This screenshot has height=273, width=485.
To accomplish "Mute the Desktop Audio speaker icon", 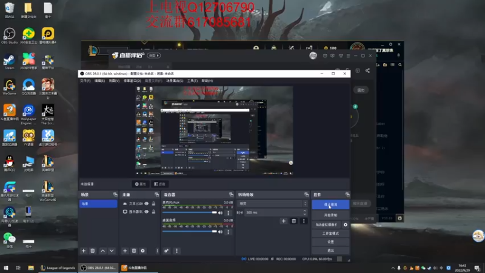I will tap(220, 232).
